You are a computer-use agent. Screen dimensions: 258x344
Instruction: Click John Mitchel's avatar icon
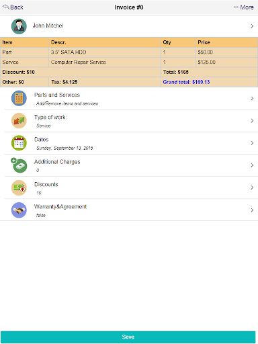coord(19,26)
